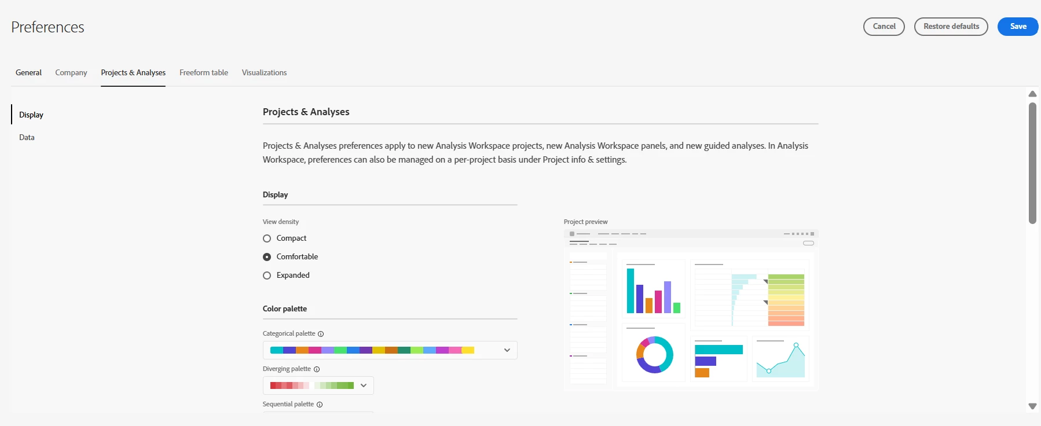
Task: Click the scrollbar down arrow
Action: coord(1032,406)
